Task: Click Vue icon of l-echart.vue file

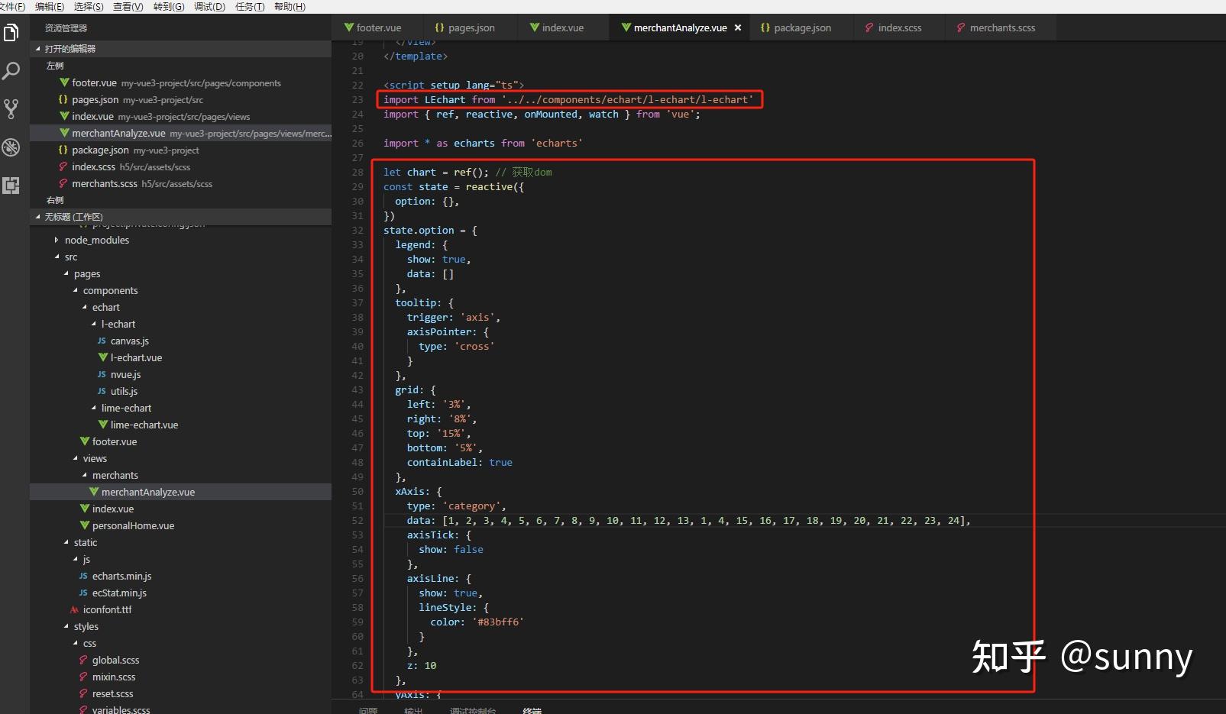Action: click(103, 357)
